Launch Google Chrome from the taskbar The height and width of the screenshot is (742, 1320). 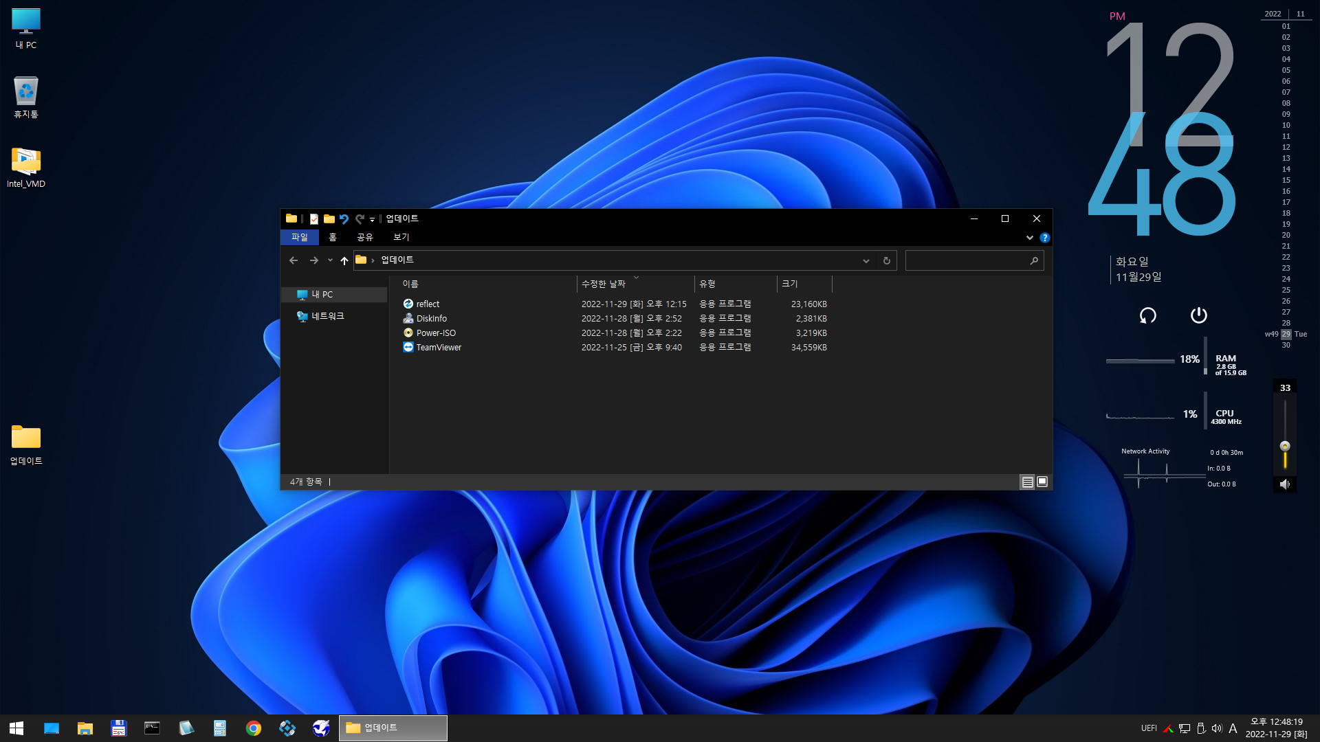[254, 728]
